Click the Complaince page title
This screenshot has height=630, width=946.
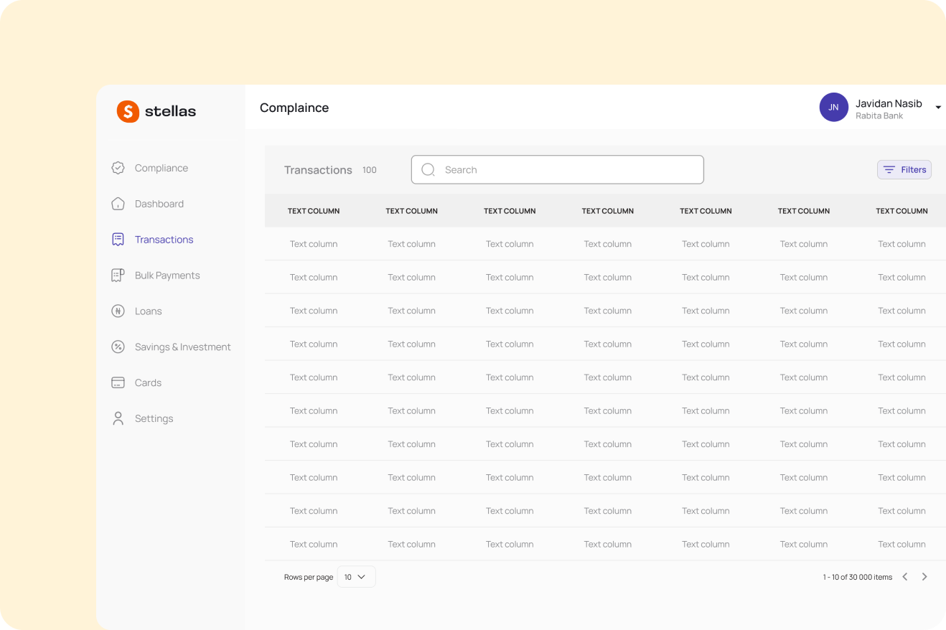[294, 108]
